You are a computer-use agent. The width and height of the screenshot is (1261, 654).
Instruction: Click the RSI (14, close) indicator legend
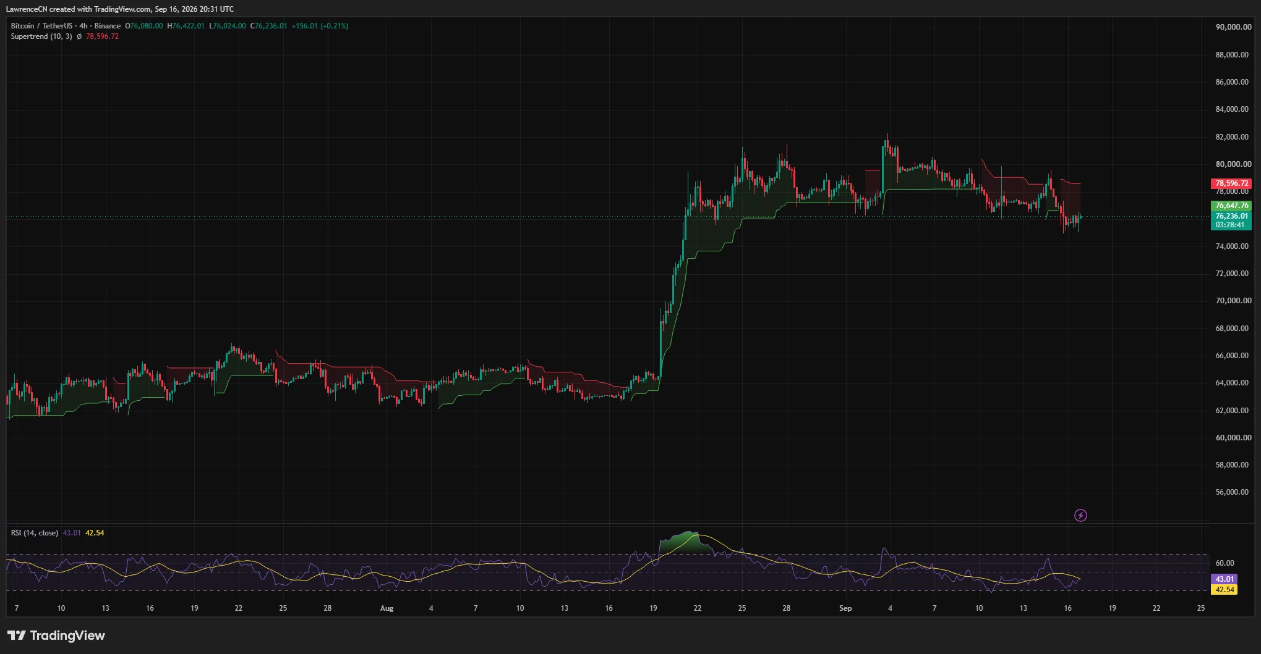tap(35, 533)
